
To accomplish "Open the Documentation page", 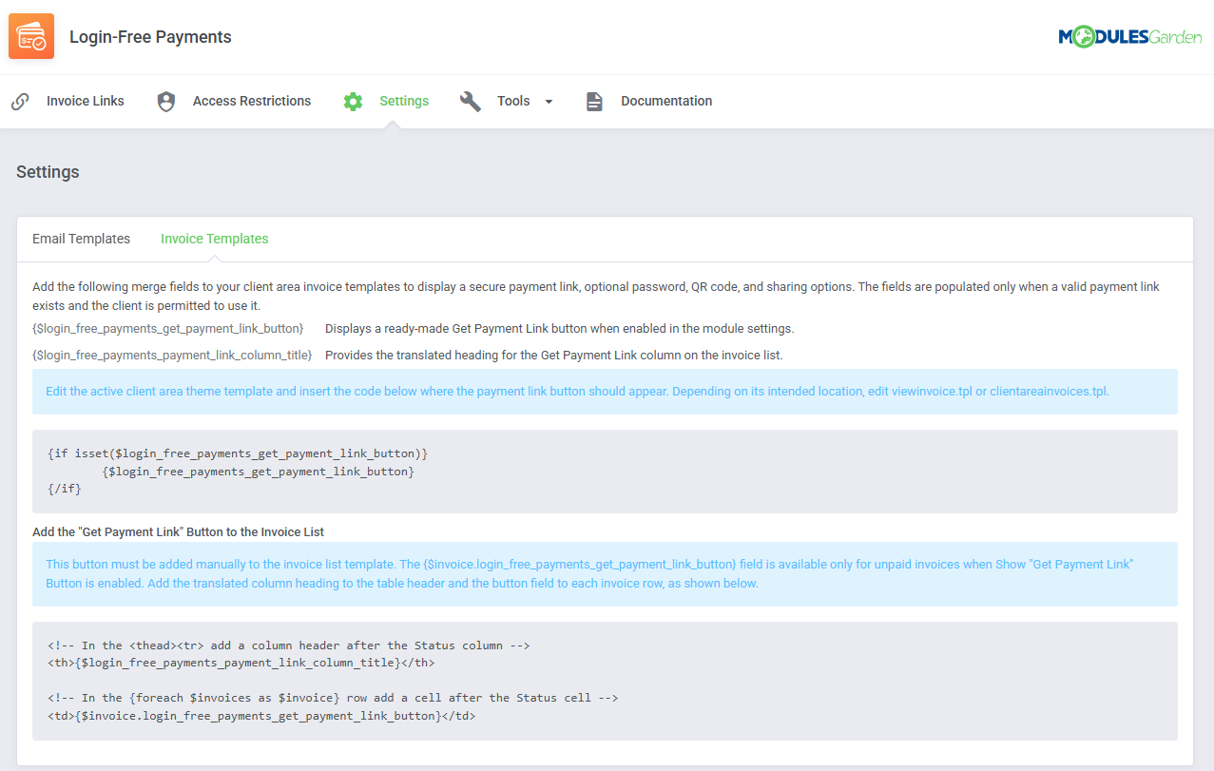I will [x=666, y=101].
